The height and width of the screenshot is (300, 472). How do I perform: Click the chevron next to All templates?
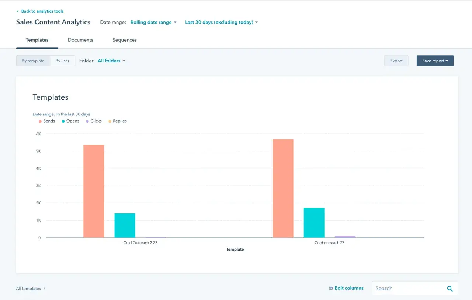click(44, 289)
